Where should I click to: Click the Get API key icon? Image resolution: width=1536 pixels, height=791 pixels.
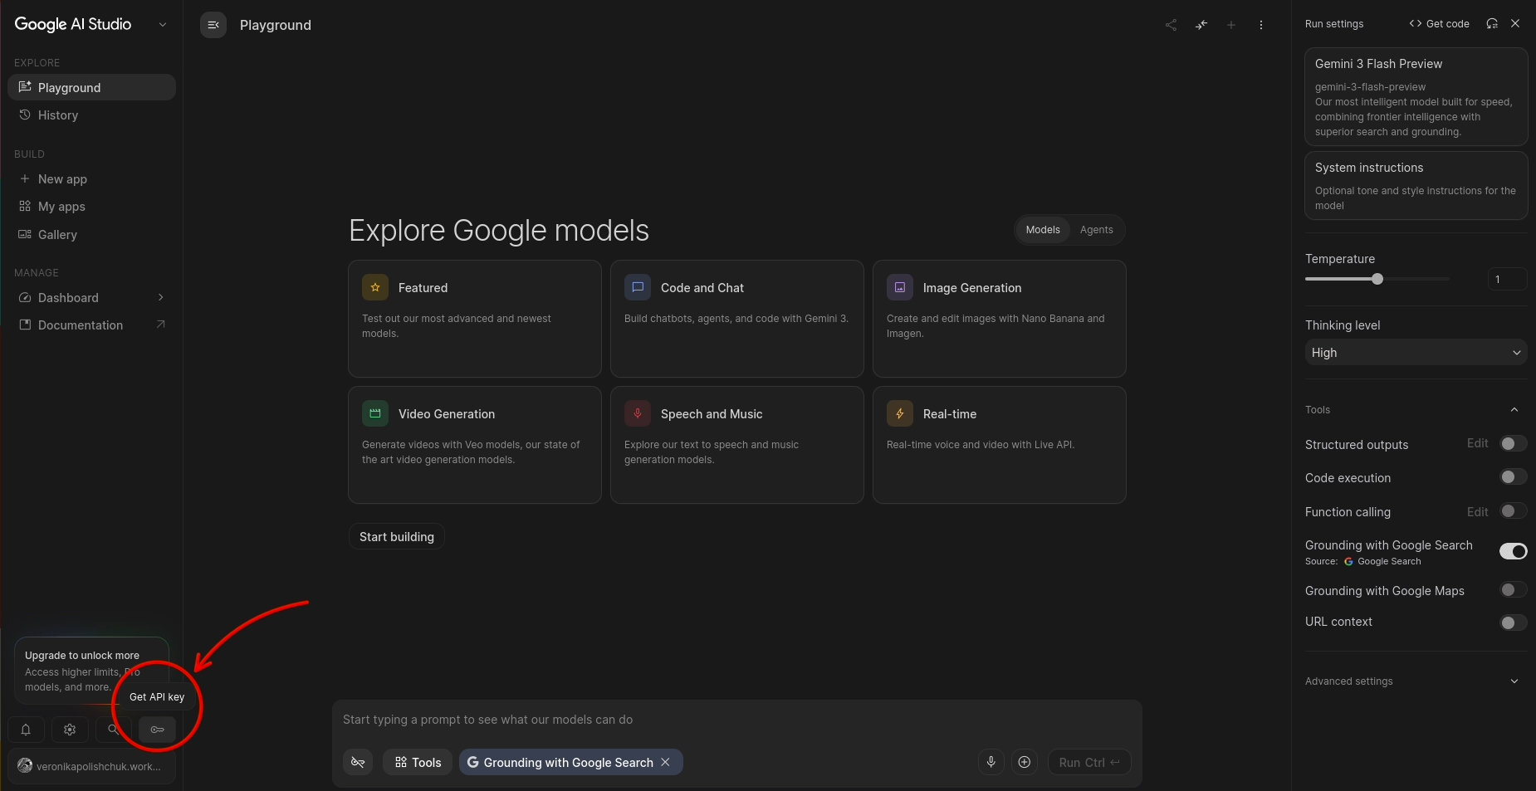(x=157, y=730)
